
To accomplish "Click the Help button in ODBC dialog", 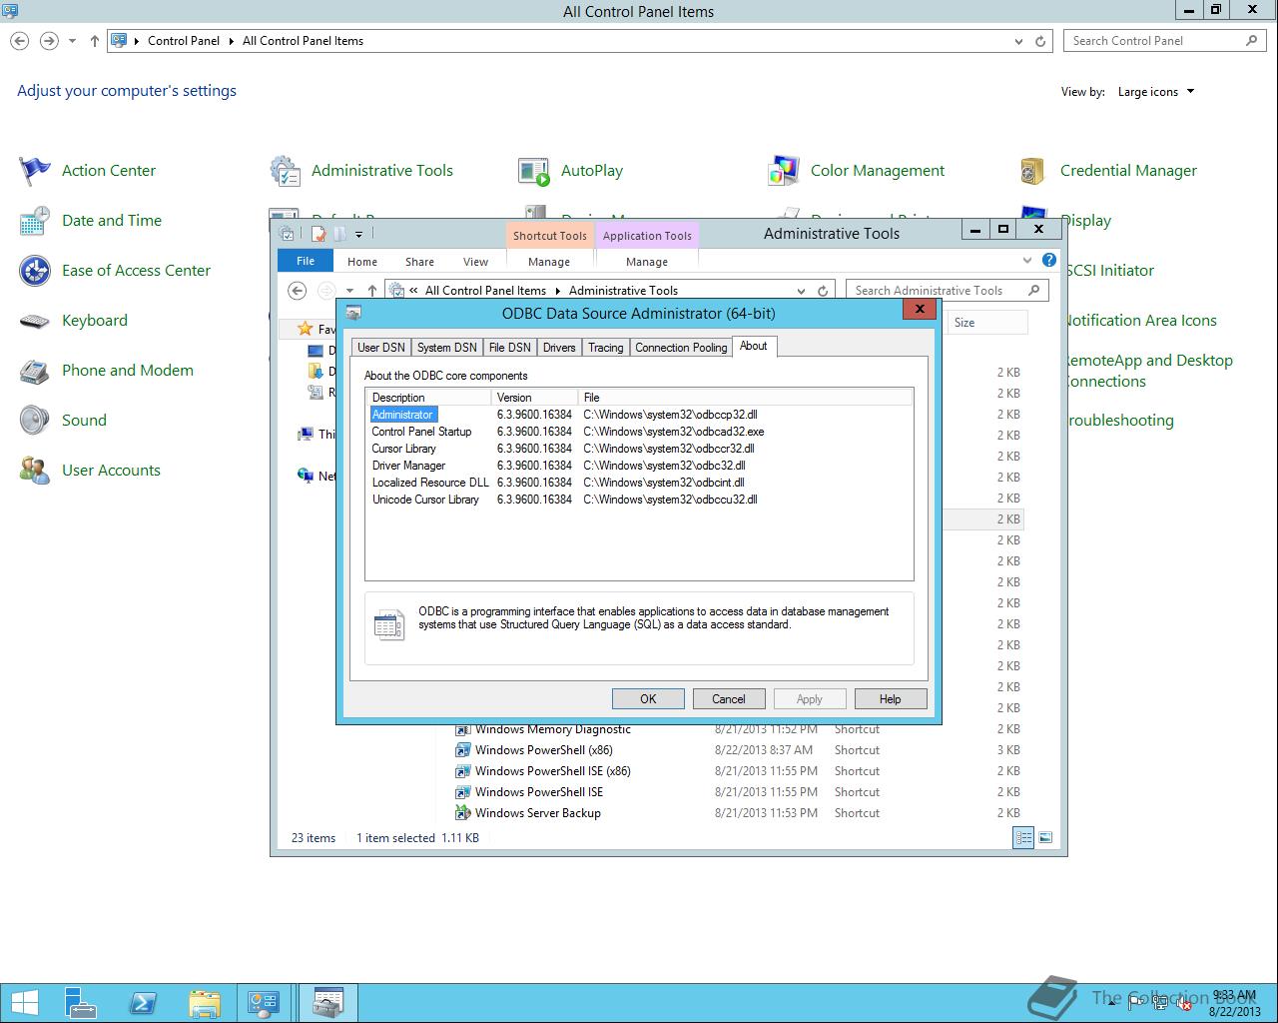I will click(891, 699).
